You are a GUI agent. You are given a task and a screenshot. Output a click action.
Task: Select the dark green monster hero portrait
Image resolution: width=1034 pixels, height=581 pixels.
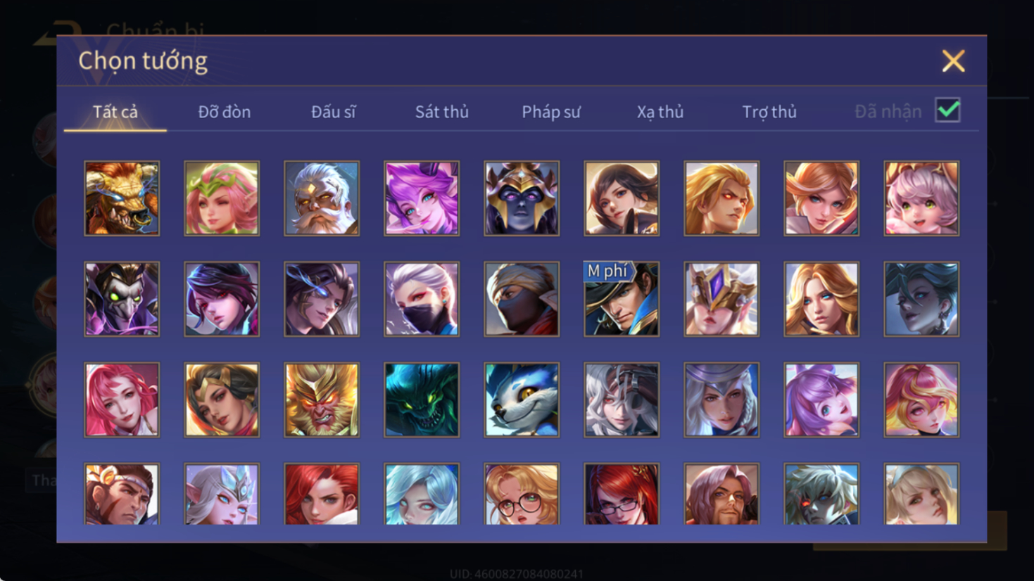[422, 400]
